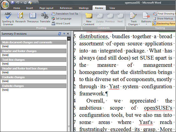Select the Main document changes and comments header
The width and height of the screenshot is (176, 132).
(x=34, y=42)
